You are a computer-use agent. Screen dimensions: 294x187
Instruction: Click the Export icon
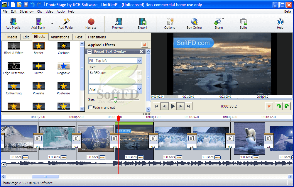pos(143,22)
